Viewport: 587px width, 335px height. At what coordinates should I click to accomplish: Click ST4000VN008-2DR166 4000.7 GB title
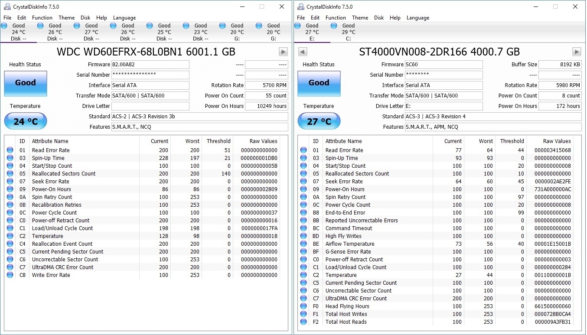(x=440, y=52)
